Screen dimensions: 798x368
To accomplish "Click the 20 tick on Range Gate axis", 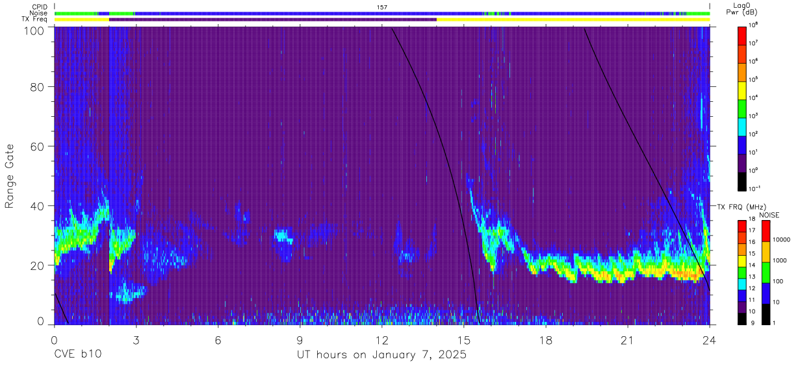I will click(x=38, y=265).
